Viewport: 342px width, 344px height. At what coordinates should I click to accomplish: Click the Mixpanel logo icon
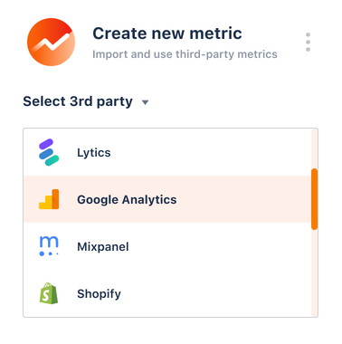49,246
